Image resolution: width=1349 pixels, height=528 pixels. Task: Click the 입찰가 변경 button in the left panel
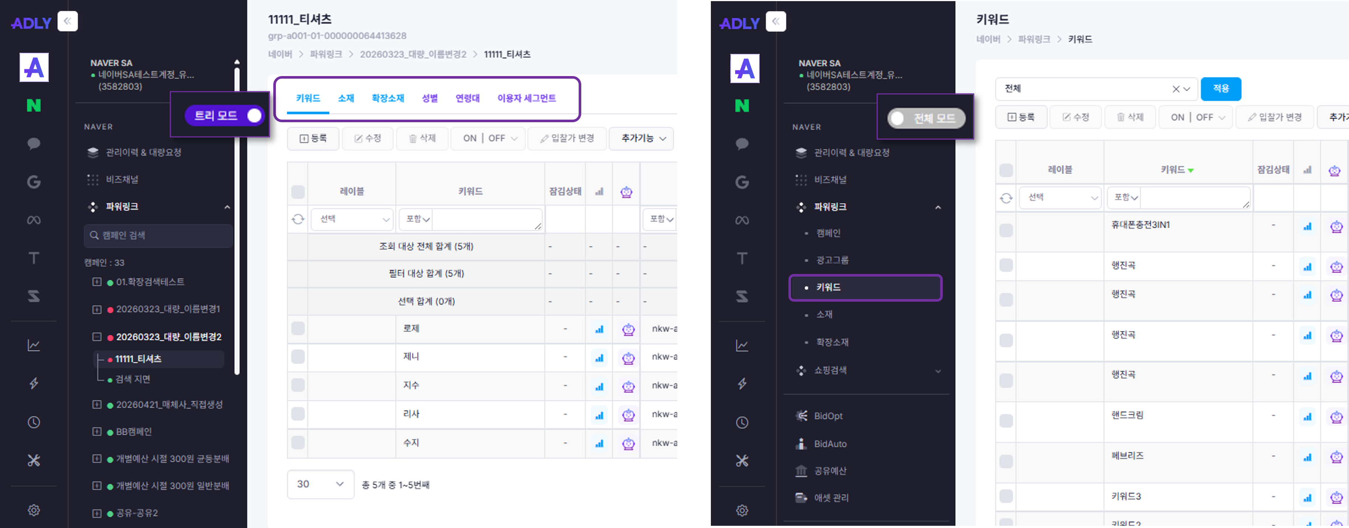(567, 138)
